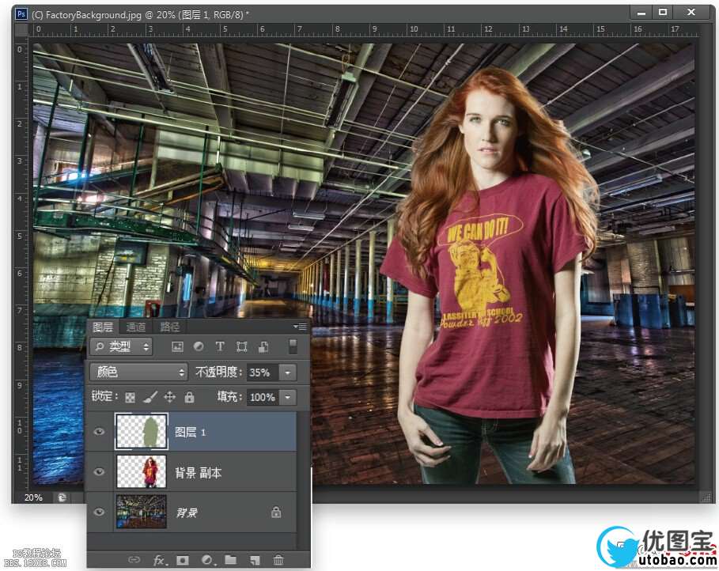Screen dimensions: 719x571
Task: Lock image pixels with brush icon
Action: tap(150, 397)
